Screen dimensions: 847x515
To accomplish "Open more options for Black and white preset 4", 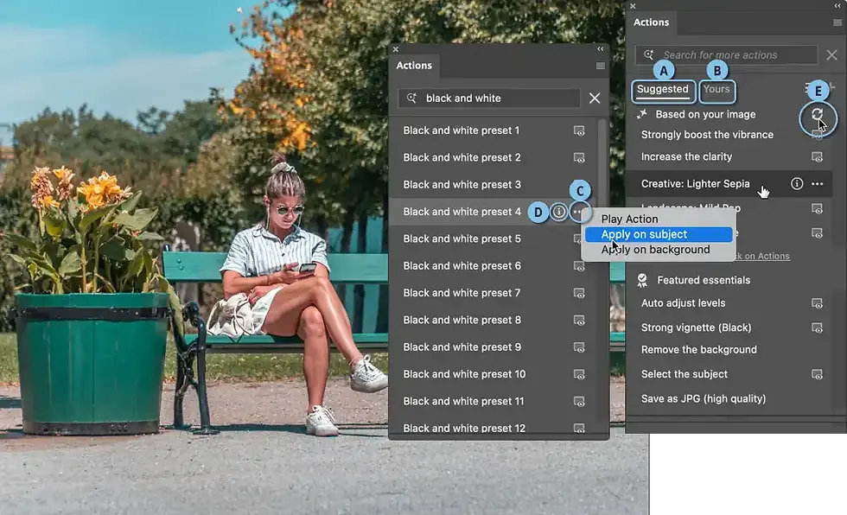I will point(577,212).
